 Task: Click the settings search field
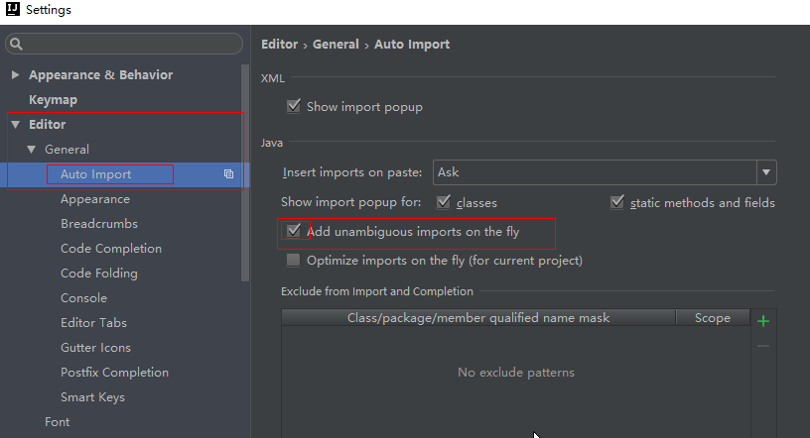(124, 44)
